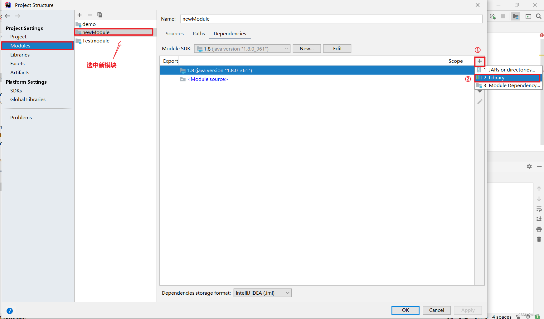The image size is (544, 319).
Task: Switch to the Paths tab
Action: point(199,34)
